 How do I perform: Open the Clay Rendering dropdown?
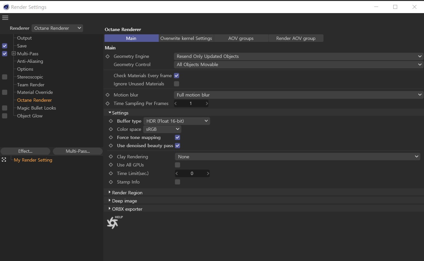pyautogui.click(x=298, y=157)
